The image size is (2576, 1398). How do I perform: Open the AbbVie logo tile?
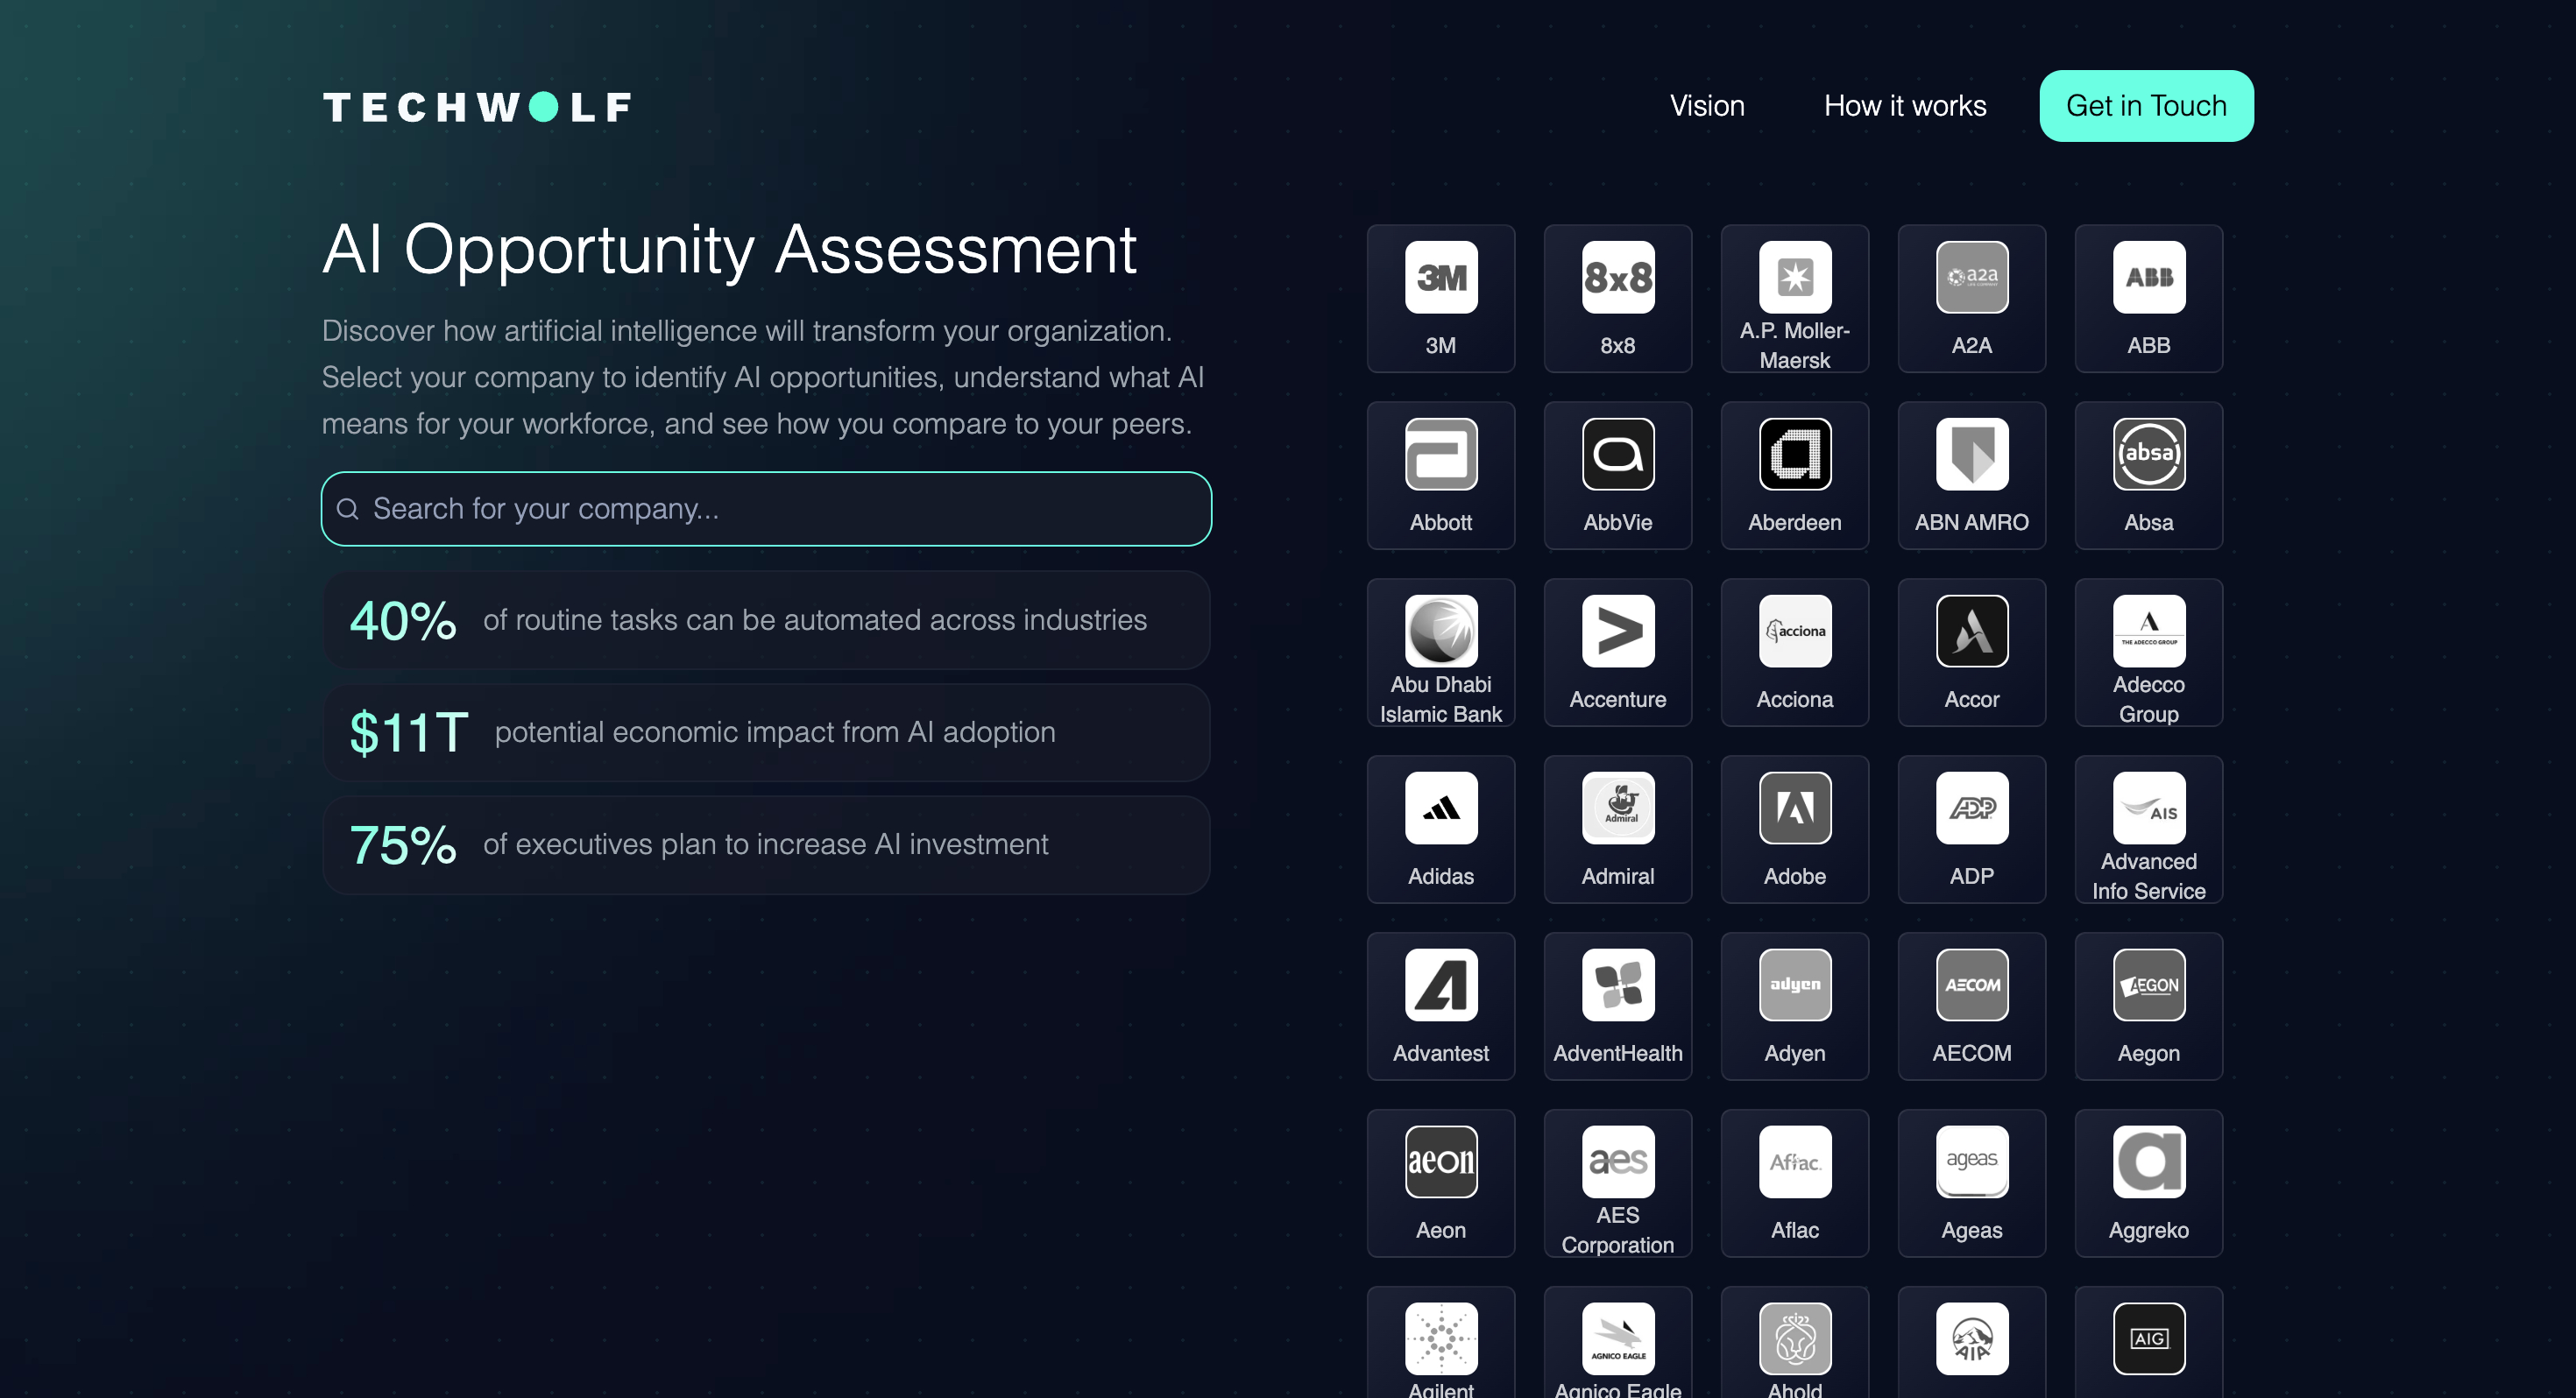click(1617, 475)
